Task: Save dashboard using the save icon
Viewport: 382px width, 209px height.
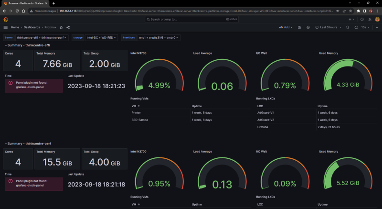Action: pyautogui.click(x=299, y=27)
